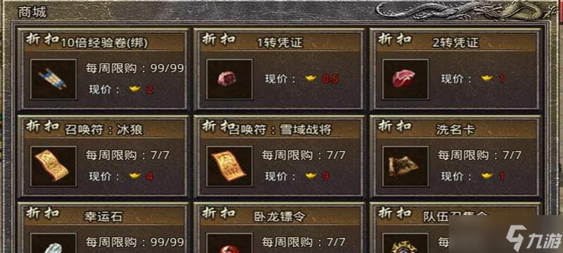The image size is (563, 253).
Task: Click the 洗名卡 title bar
Action: pyautogui.click(x=456, y=130)
